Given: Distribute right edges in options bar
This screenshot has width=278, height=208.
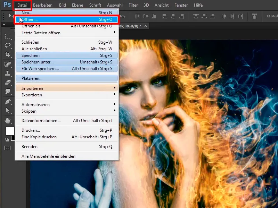Looking at the screenshot, I should click(240, 16).
